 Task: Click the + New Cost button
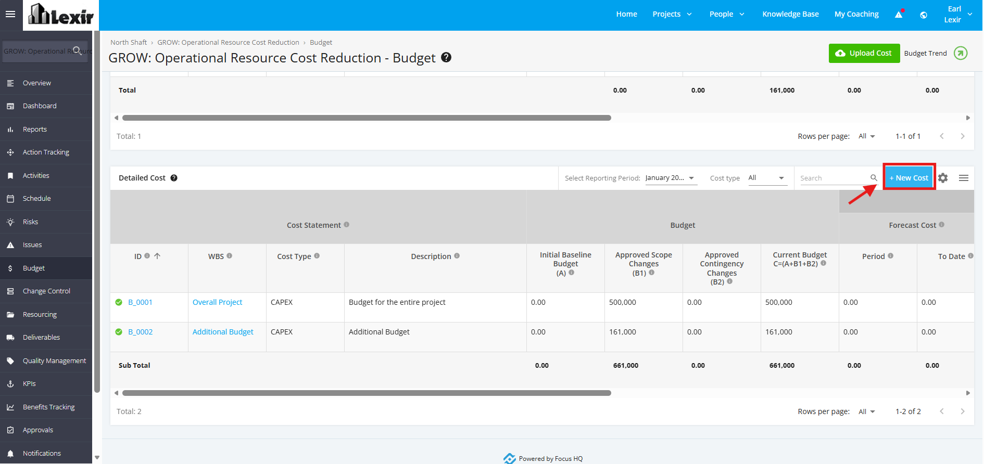pyautogui.click(x=909, y=178)
